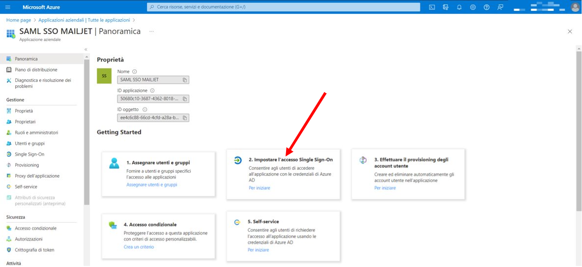Click the Assegnare utenti e gruppi link

tap(152, 185)
